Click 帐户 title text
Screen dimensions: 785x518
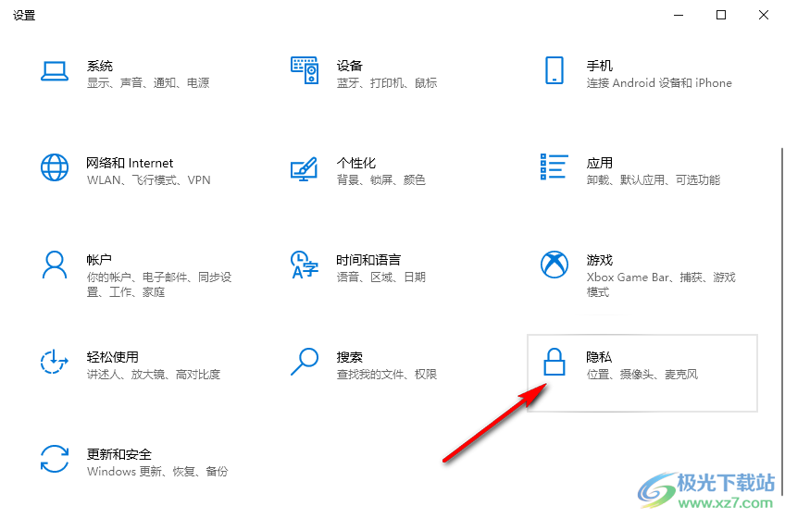pos(99,260)
